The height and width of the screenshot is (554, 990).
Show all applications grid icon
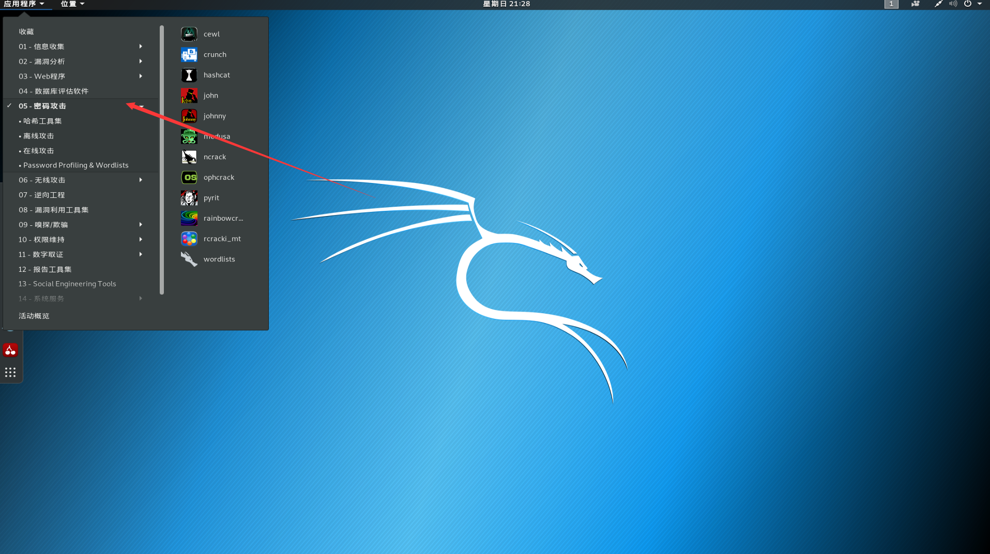click(10, 372)
